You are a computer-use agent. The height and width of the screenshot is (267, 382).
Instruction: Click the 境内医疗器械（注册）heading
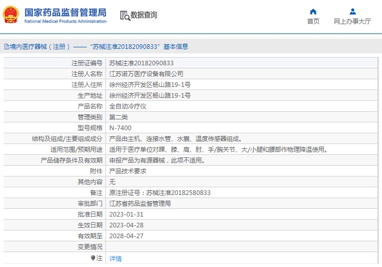(x=40, y=47)
